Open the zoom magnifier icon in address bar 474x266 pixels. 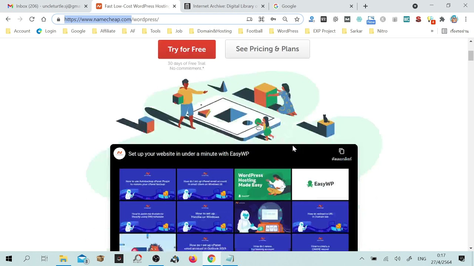tap(285, 19)
